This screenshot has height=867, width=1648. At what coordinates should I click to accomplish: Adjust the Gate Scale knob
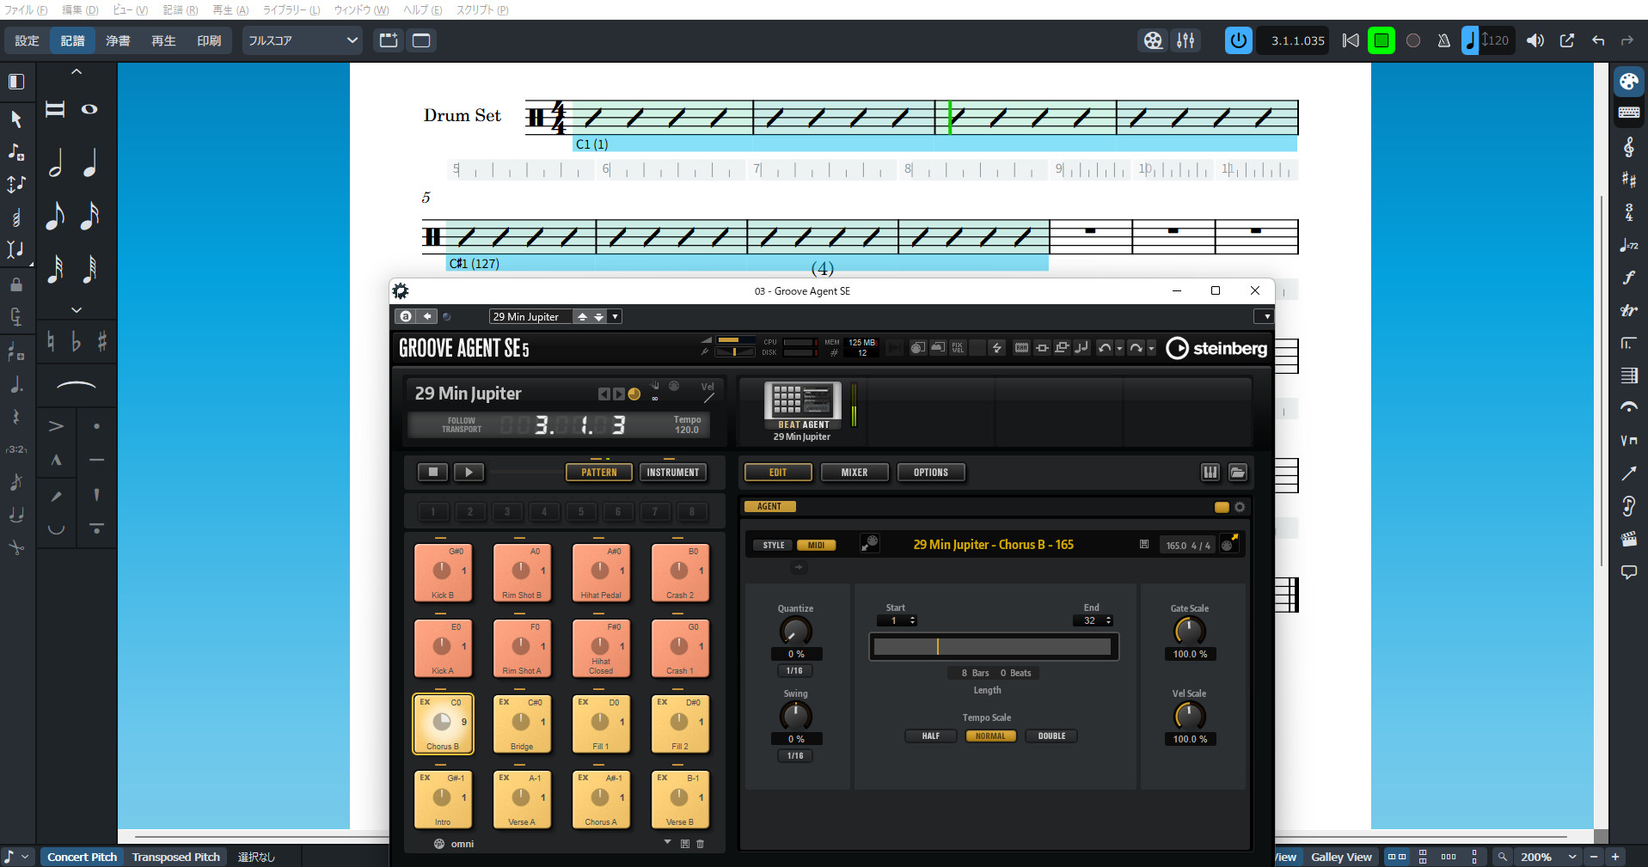click(x=1190, y=631)
